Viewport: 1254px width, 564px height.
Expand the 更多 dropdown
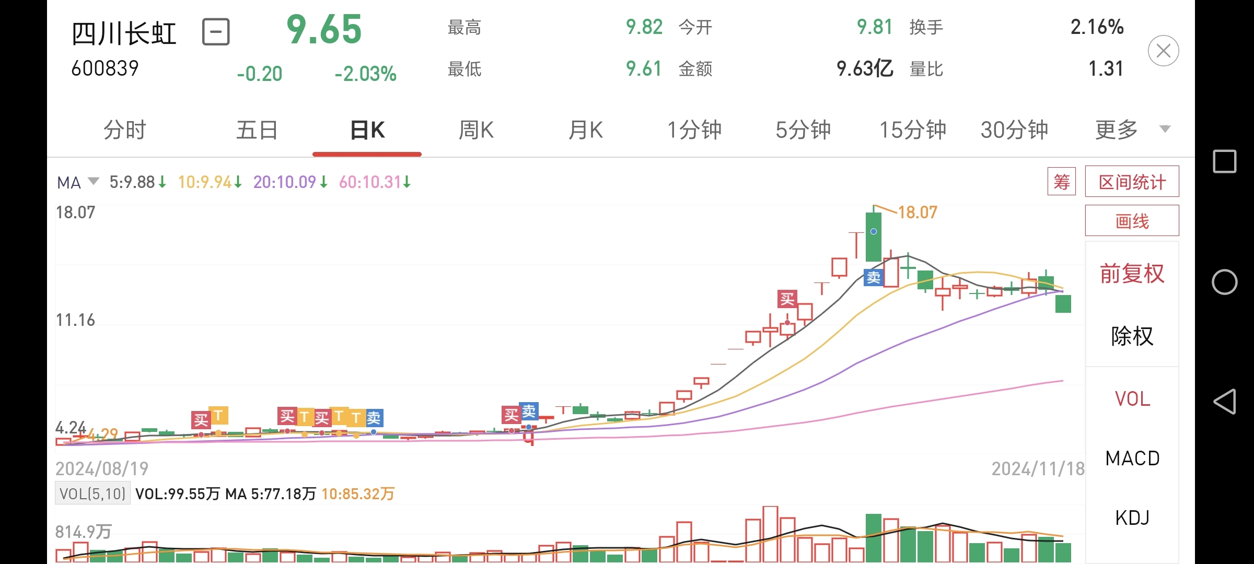click(x=1132, y=130)
